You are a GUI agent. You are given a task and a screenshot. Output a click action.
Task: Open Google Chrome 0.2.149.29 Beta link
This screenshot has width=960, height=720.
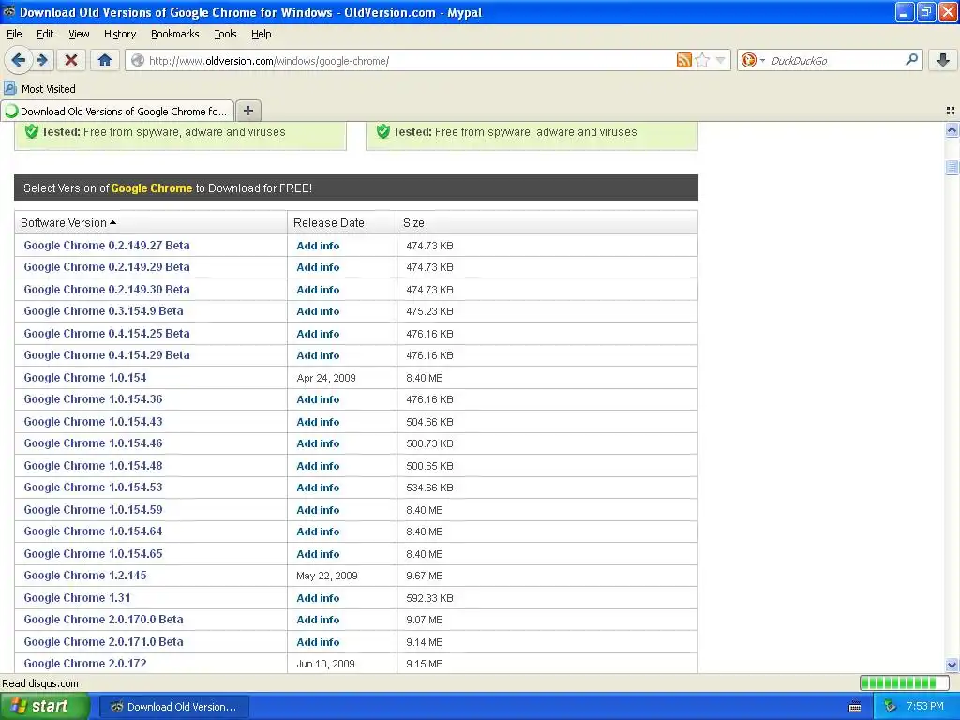[107, 267]
